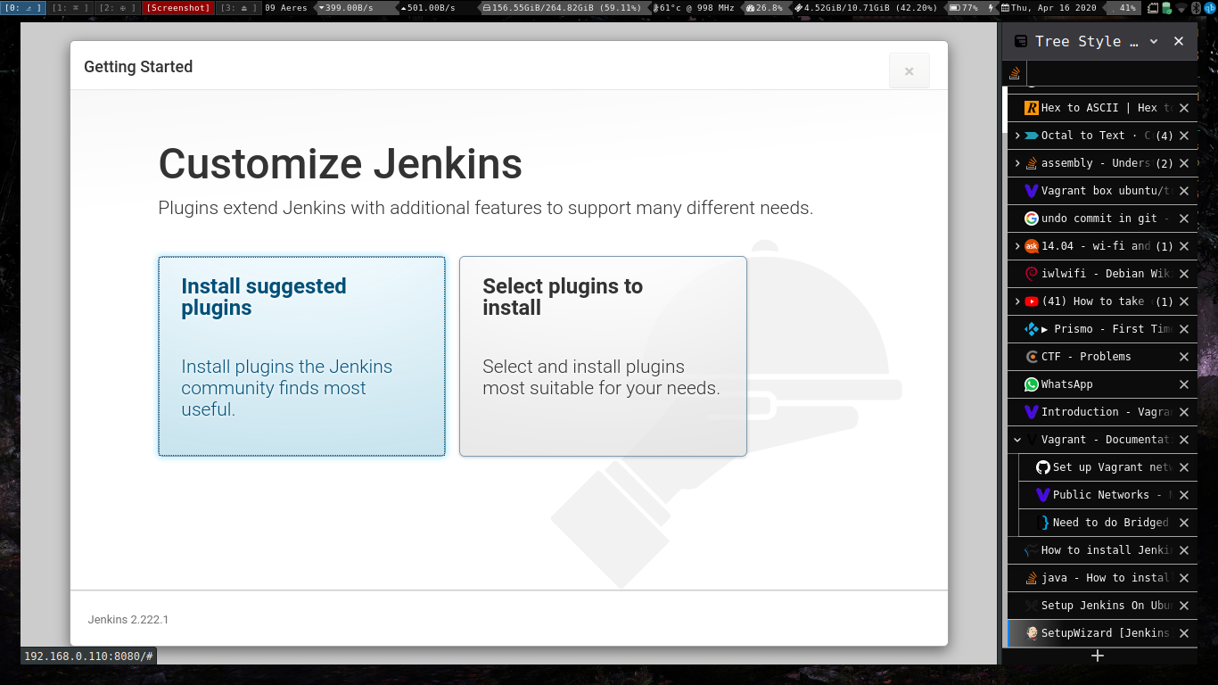
Task: Expand the (41) How to take tab tree
Action: [1017, 301]
